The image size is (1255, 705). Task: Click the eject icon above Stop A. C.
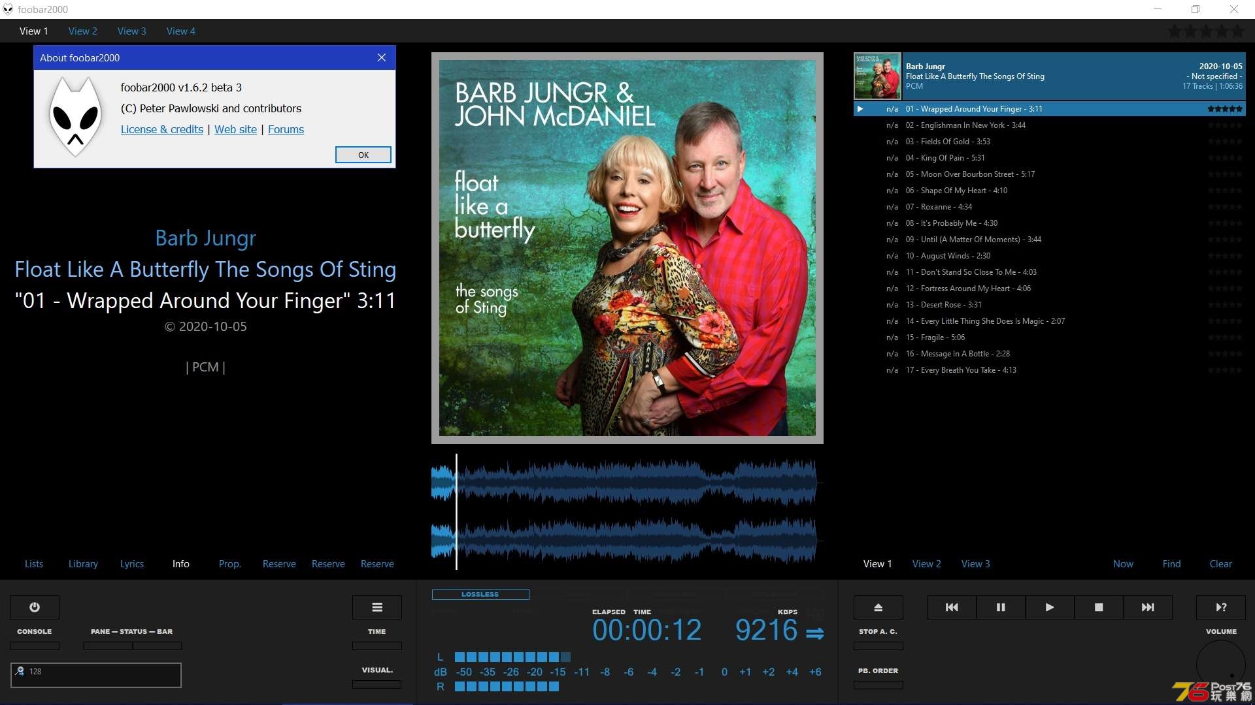(878, 607)
